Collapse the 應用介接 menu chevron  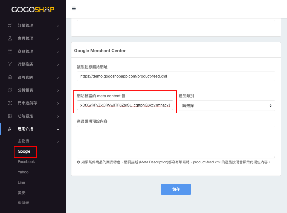[58, 129]
